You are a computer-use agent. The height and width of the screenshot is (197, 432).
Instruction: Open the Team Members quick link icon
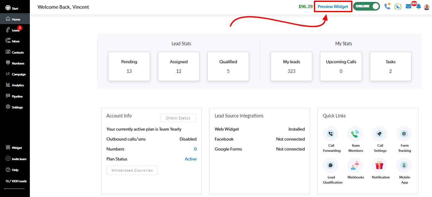point(355,134)
